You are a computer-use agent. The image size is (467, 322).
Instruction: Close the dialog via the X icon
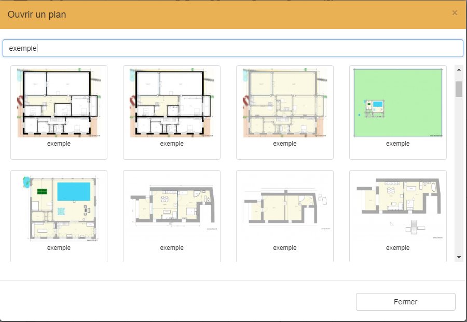point(455,13)
